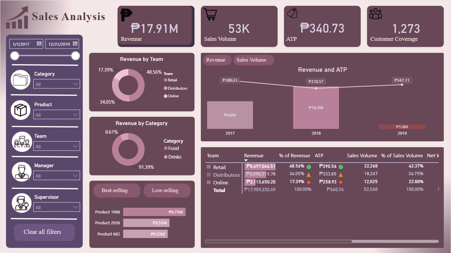The width and height of the screenshot is (451, 253).
Task: Show the Low-selling products
Action: [x=167, y=190]
